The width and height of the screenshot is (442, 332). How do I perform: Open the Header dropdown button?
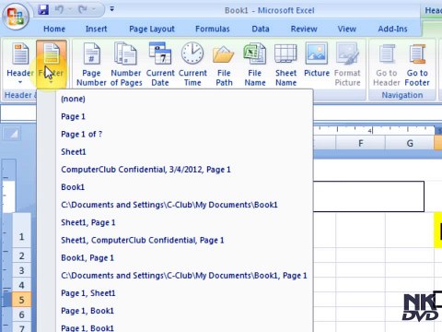(x=20, y=64)
